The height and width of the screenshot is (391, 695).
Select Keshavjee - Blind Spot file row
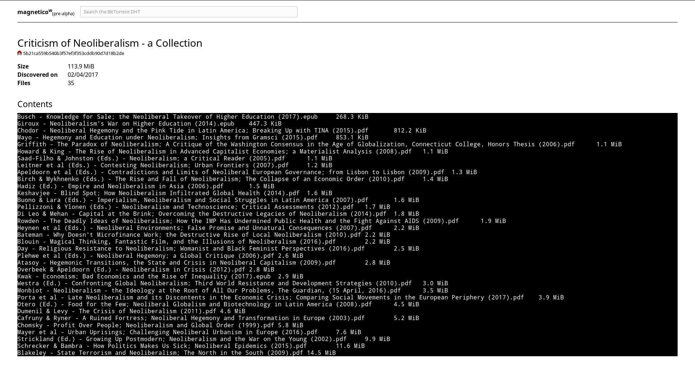(x=175, y=193)
